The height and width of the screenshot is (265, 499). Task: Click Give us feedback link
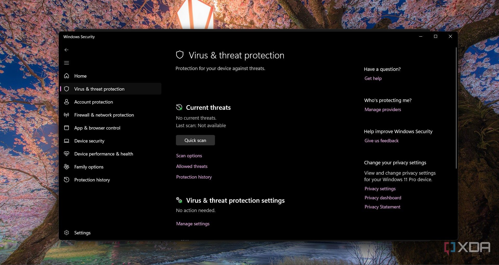382,141
